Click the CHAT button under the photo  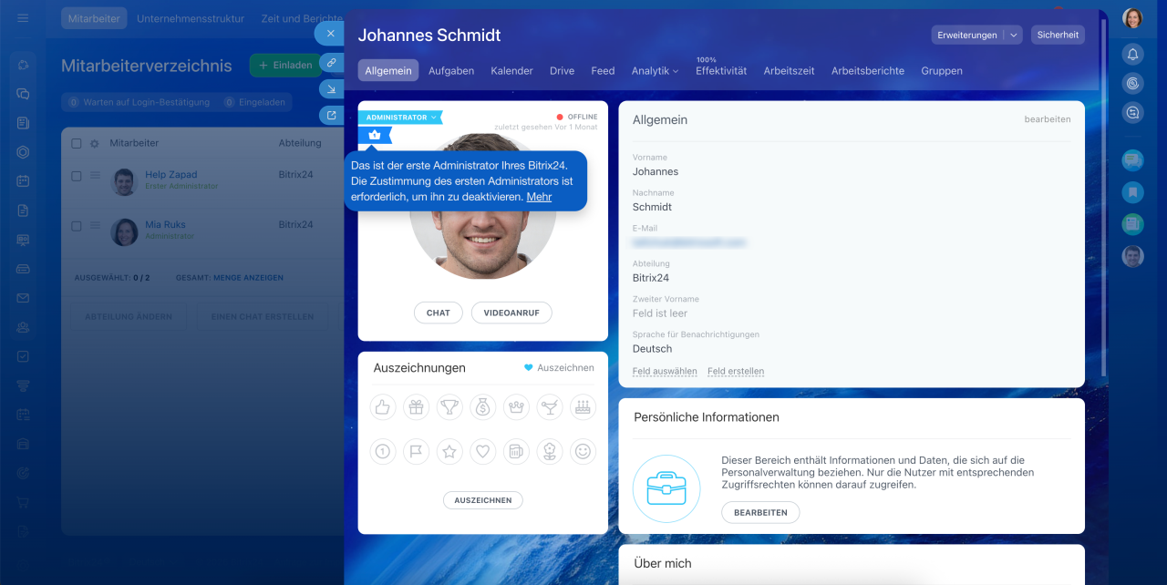point(439,313)
